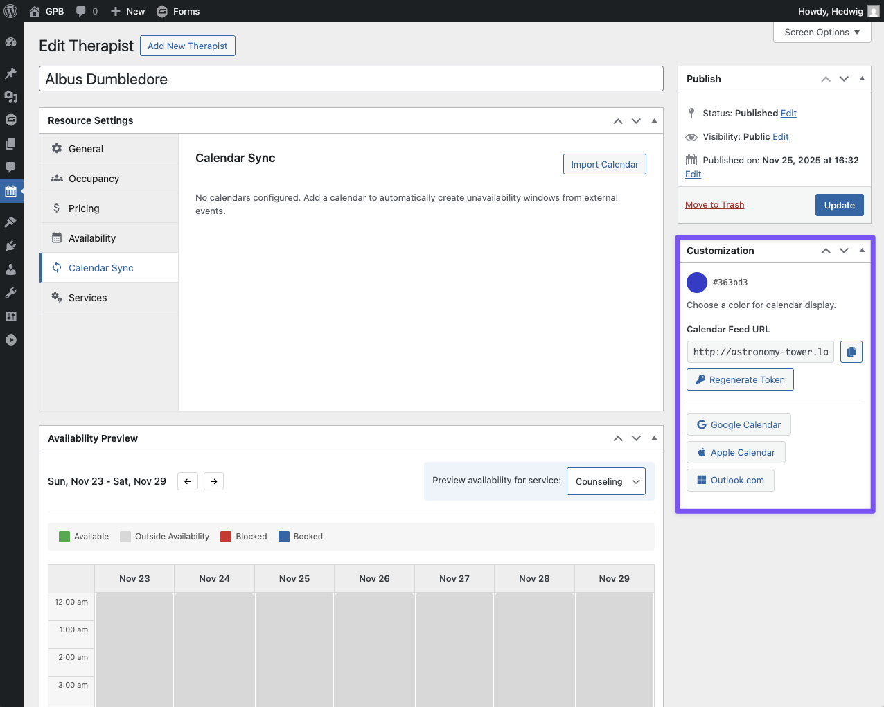Open the Users icon in sidebar

pos(11,269)
